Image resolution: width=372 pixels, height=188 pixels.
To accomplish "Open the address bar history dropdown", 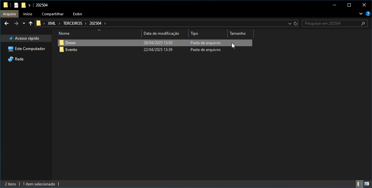I will (290, 23).
